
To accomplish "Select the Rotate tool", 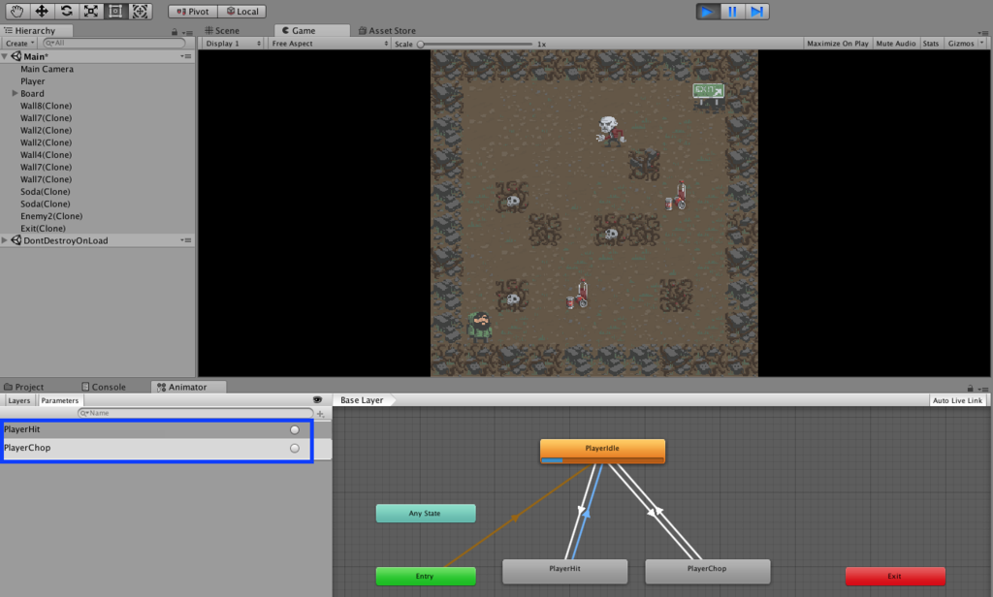I will pyautogui.click(x=66, y=11).
